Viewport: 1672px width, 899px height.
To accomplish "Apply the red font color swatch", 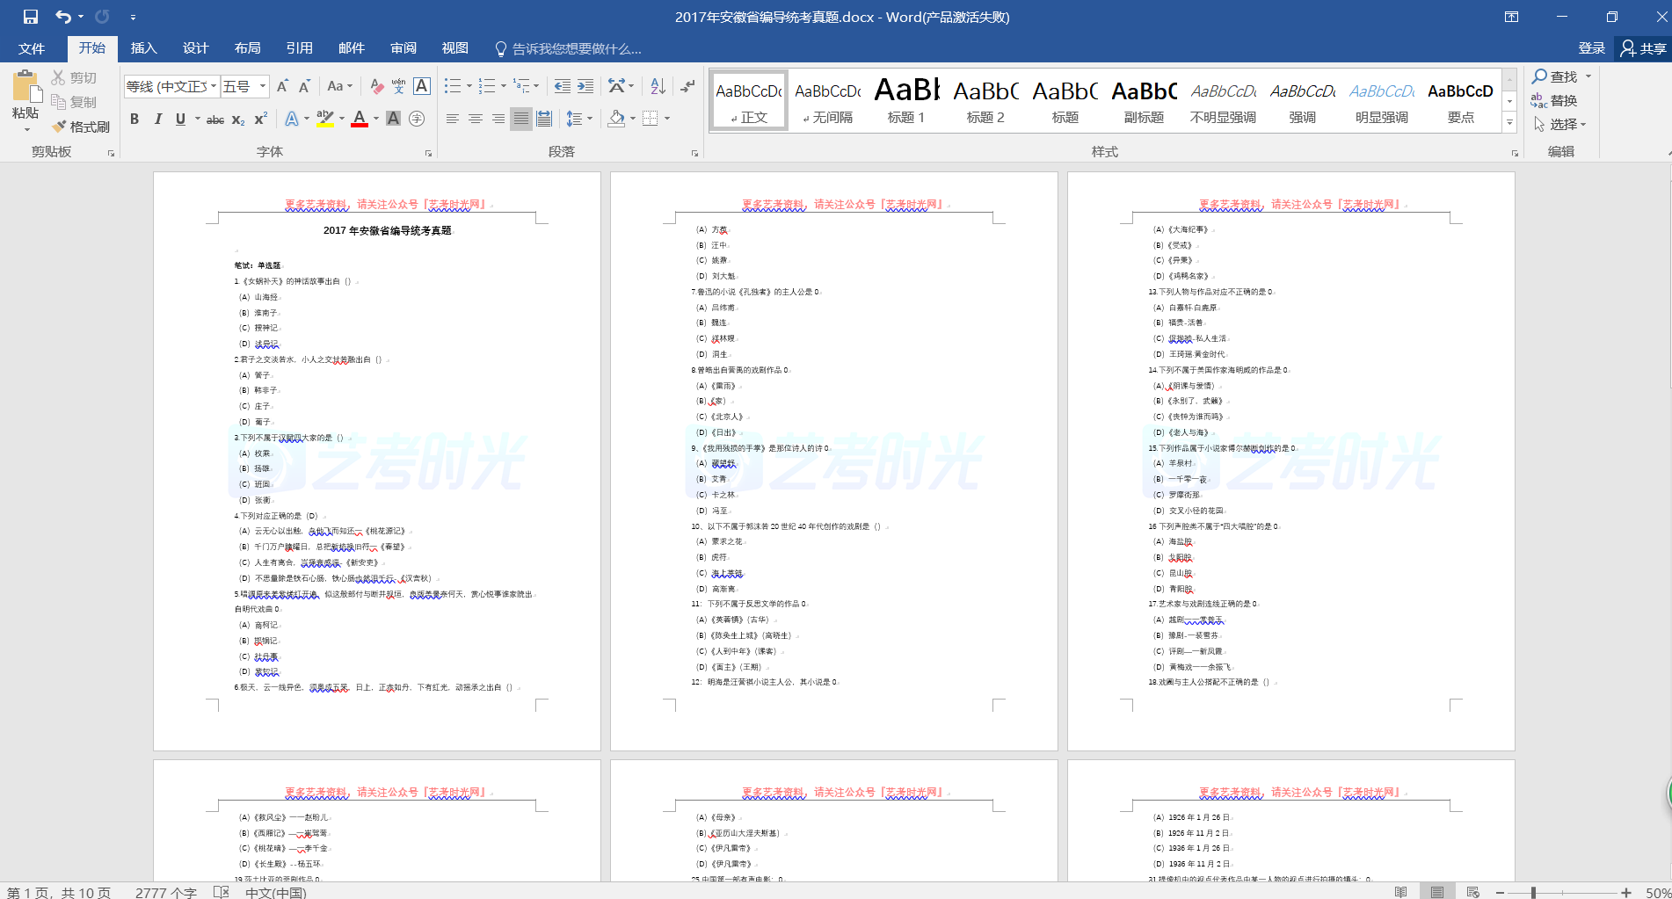I will point(359,119).
